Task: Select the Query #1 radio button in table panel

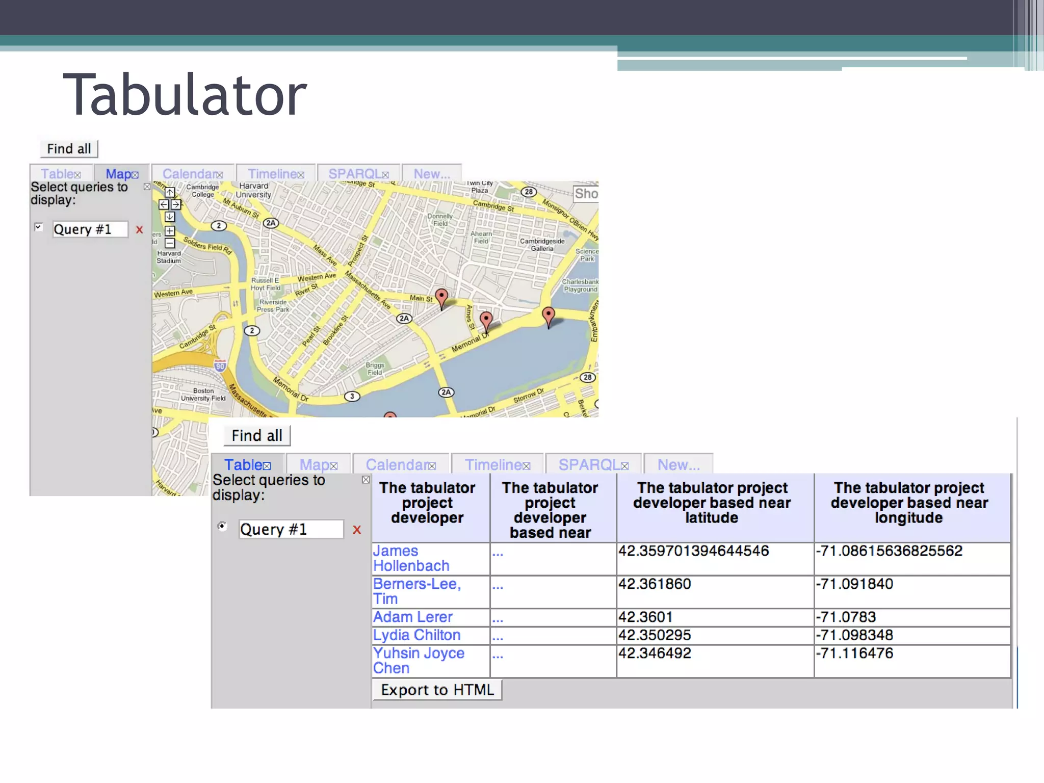Action: [x=222, y=526]
